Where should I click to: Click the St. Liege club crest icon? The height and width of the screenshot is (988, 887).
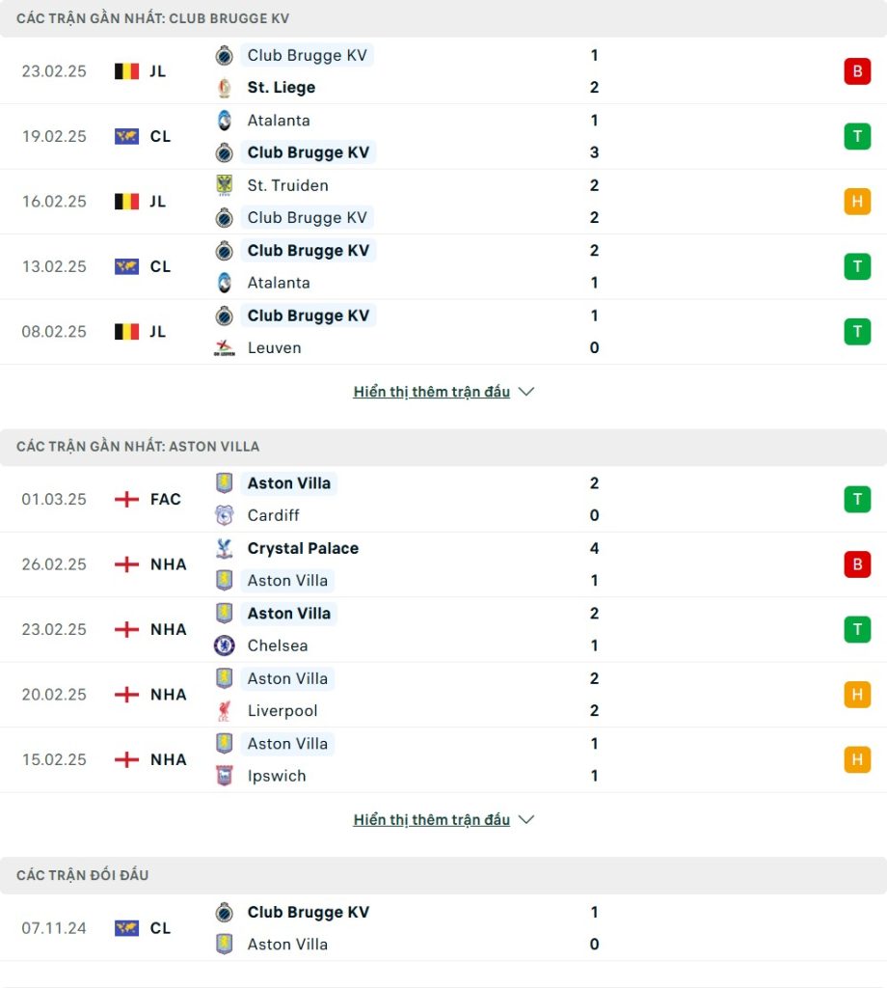[x=225, y=88]
